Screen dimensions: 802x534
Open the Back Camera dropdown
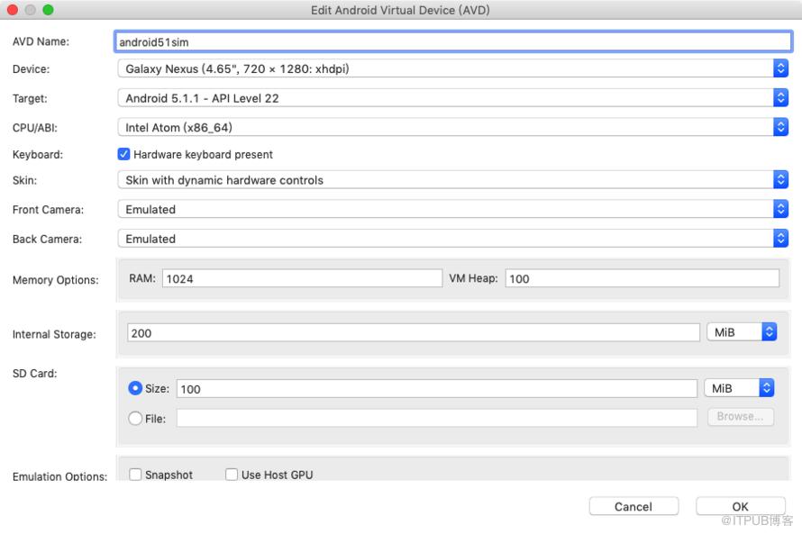coord(453,239)
